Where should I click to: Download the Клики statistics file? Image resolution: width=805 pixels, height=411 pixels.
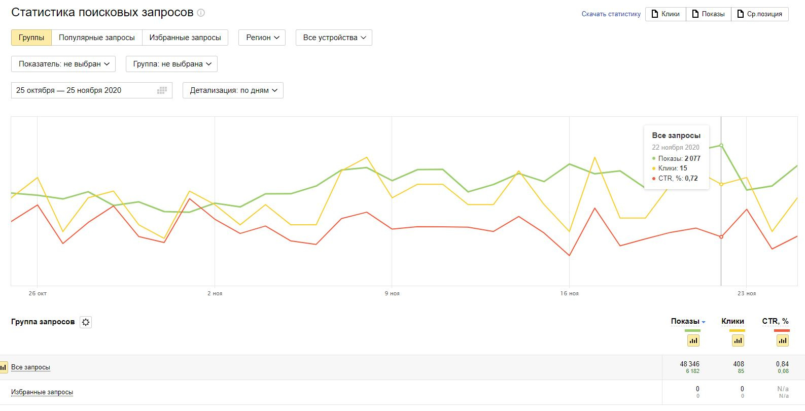coord(666,14)
